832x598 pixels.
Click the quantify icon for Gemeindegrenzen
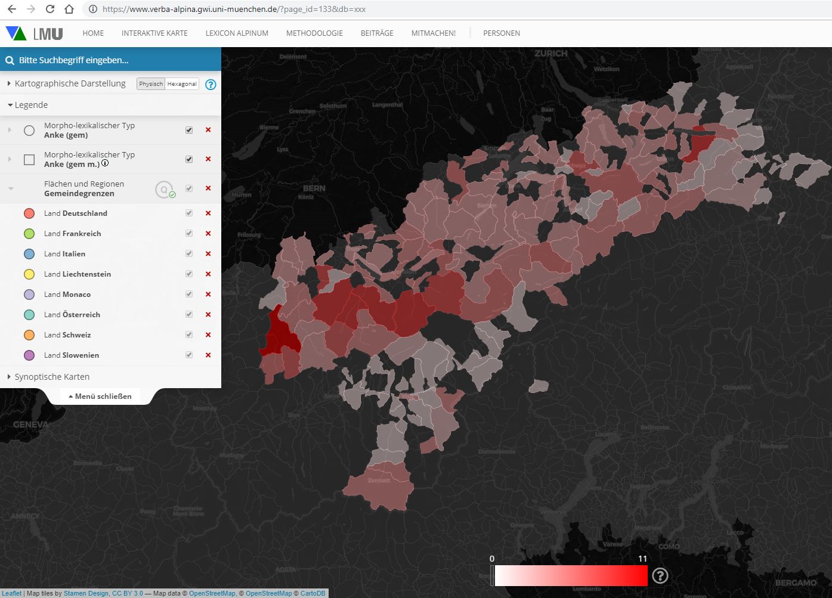(164, 190)
